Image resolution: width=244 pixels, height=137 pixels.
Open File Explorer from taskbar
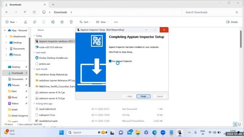tap(138, 132)
